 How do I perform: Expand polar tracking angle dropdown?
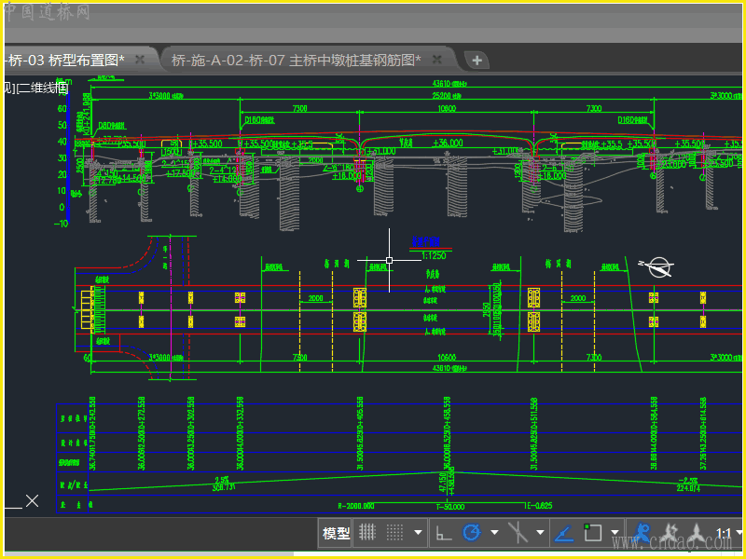click(494, 534)
